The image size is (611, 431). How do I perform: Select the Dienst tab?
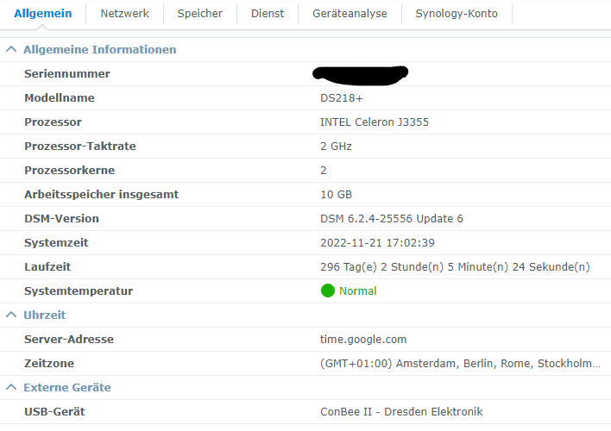click(x=268, y=14)
